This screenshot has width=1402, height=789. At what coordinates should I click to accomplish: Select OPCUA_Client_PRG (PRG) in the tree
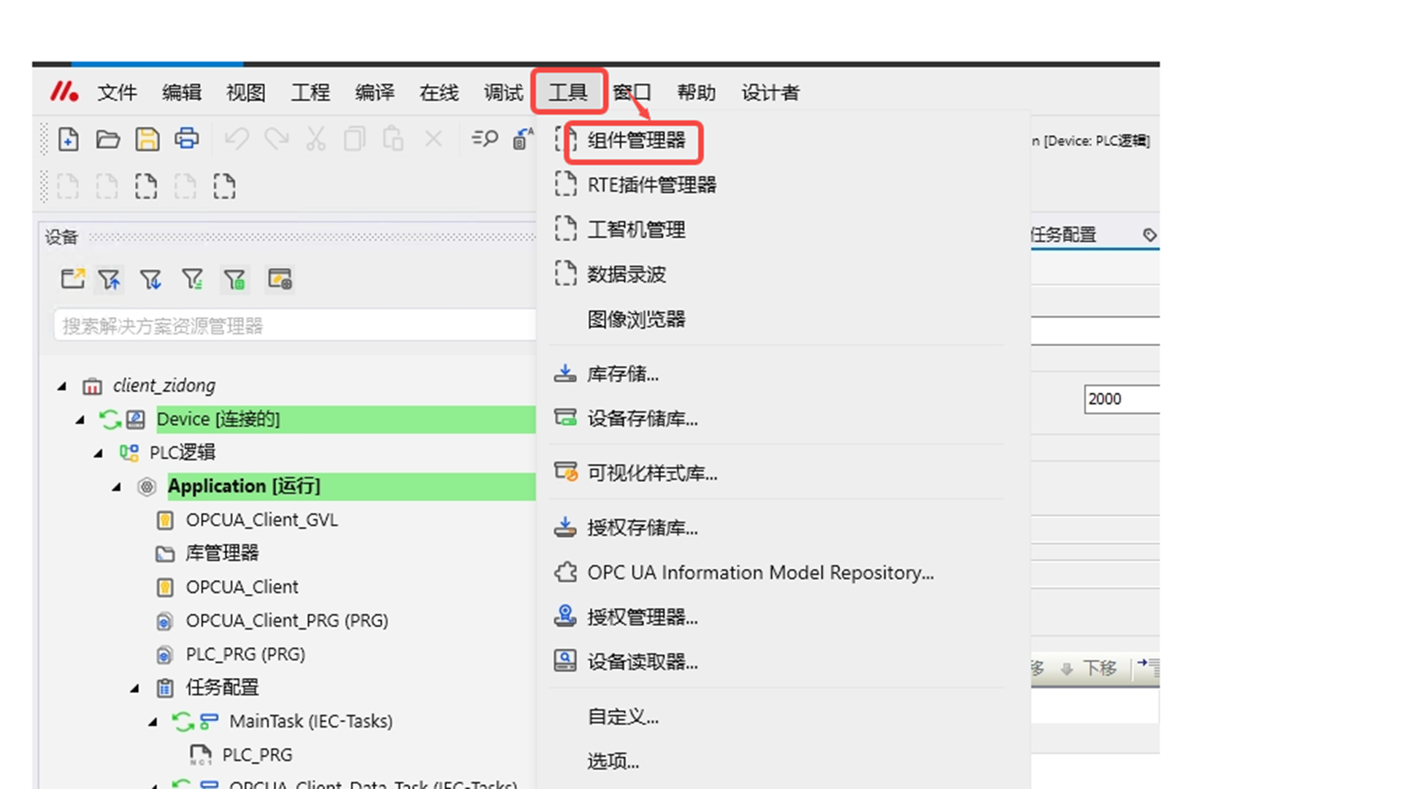[286, 621]
